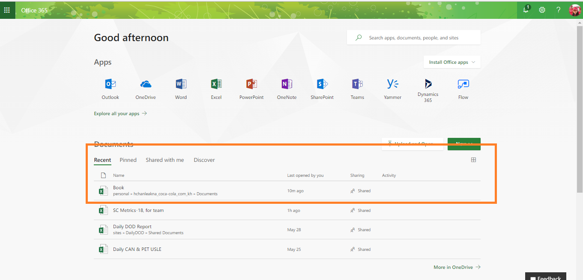Open Daily CAN & PET USLE file

(137, 249)
